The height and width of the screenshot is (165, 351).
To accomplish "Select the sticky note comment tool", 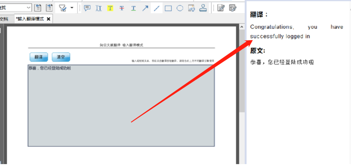I will [87, 8].
